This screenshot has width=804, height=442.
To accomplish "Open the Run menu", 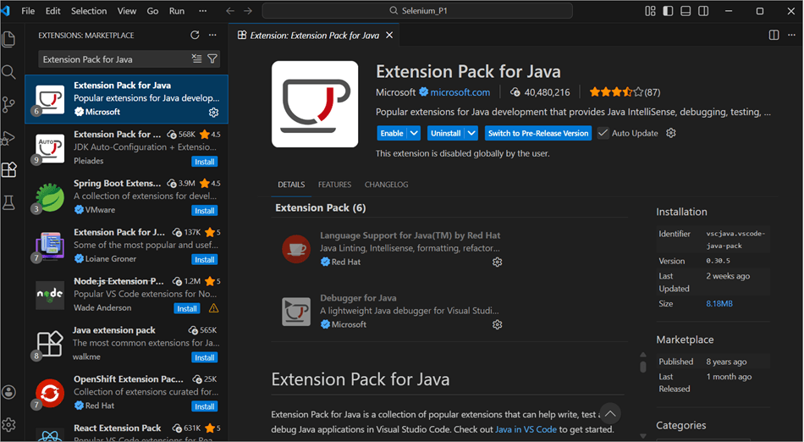I will point(177,11).
